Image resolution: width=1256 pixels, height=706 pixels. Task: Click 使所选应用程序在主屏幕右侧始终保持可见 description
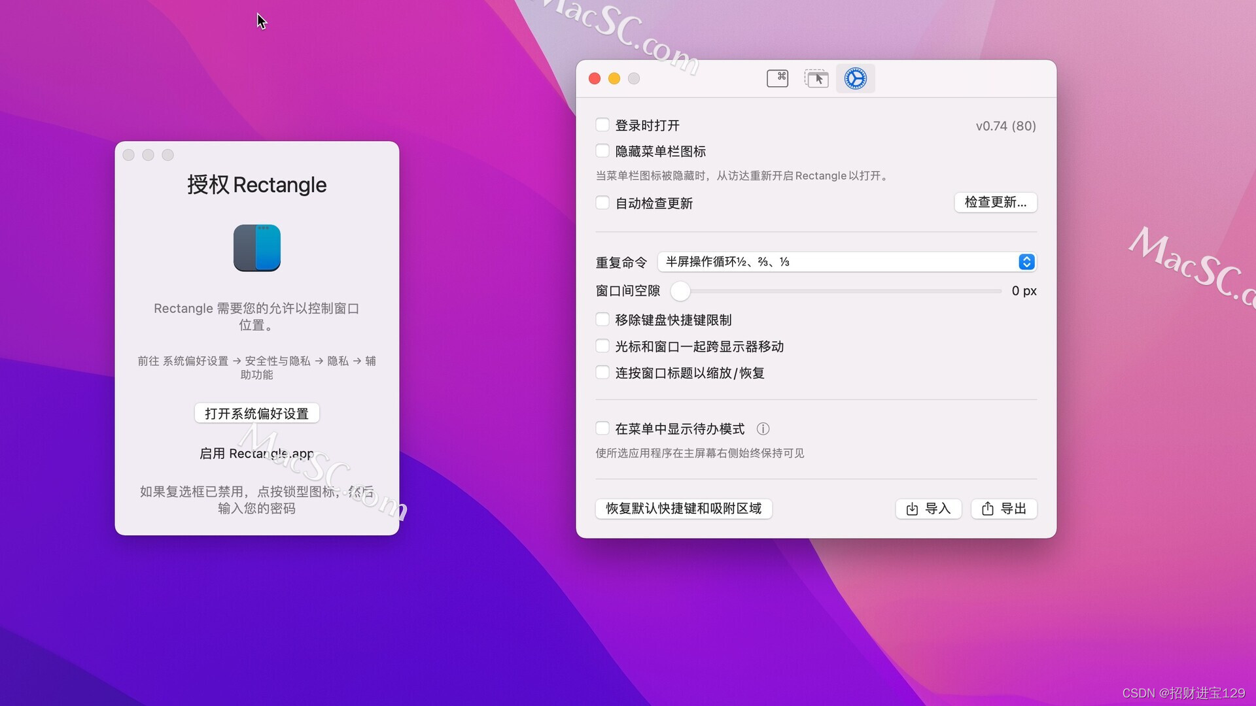(700, 453)
